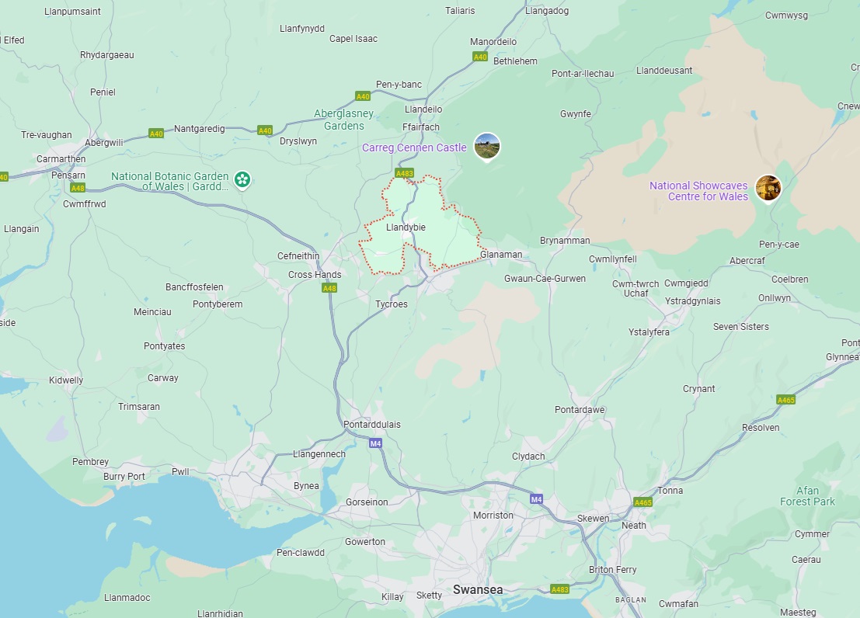Select the National Botanic Garden flower marker
Viewport: 860px width, 618px height.
pos(242,179)
